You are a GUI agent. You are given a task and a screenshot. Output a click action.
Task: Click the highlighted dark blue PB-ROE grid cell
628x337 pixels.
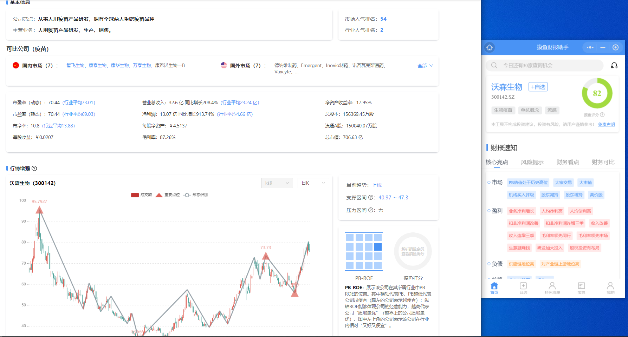pyautogui.click(x=378, y=247)
